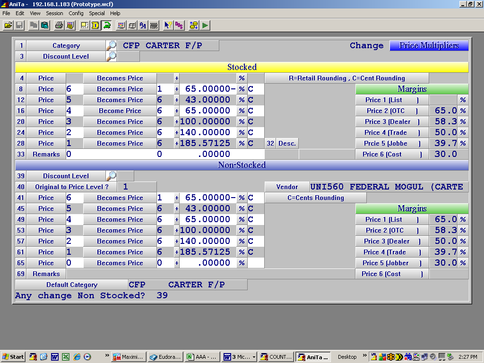This screenshot has height=363, width=484.
Task: Click the Vendor field UNI560 FEDERAL MOGUL
Action: click(x=389, y=187)
